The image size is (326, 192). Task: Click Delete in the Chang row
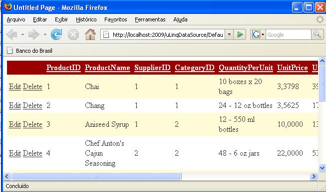click(32, 105)
